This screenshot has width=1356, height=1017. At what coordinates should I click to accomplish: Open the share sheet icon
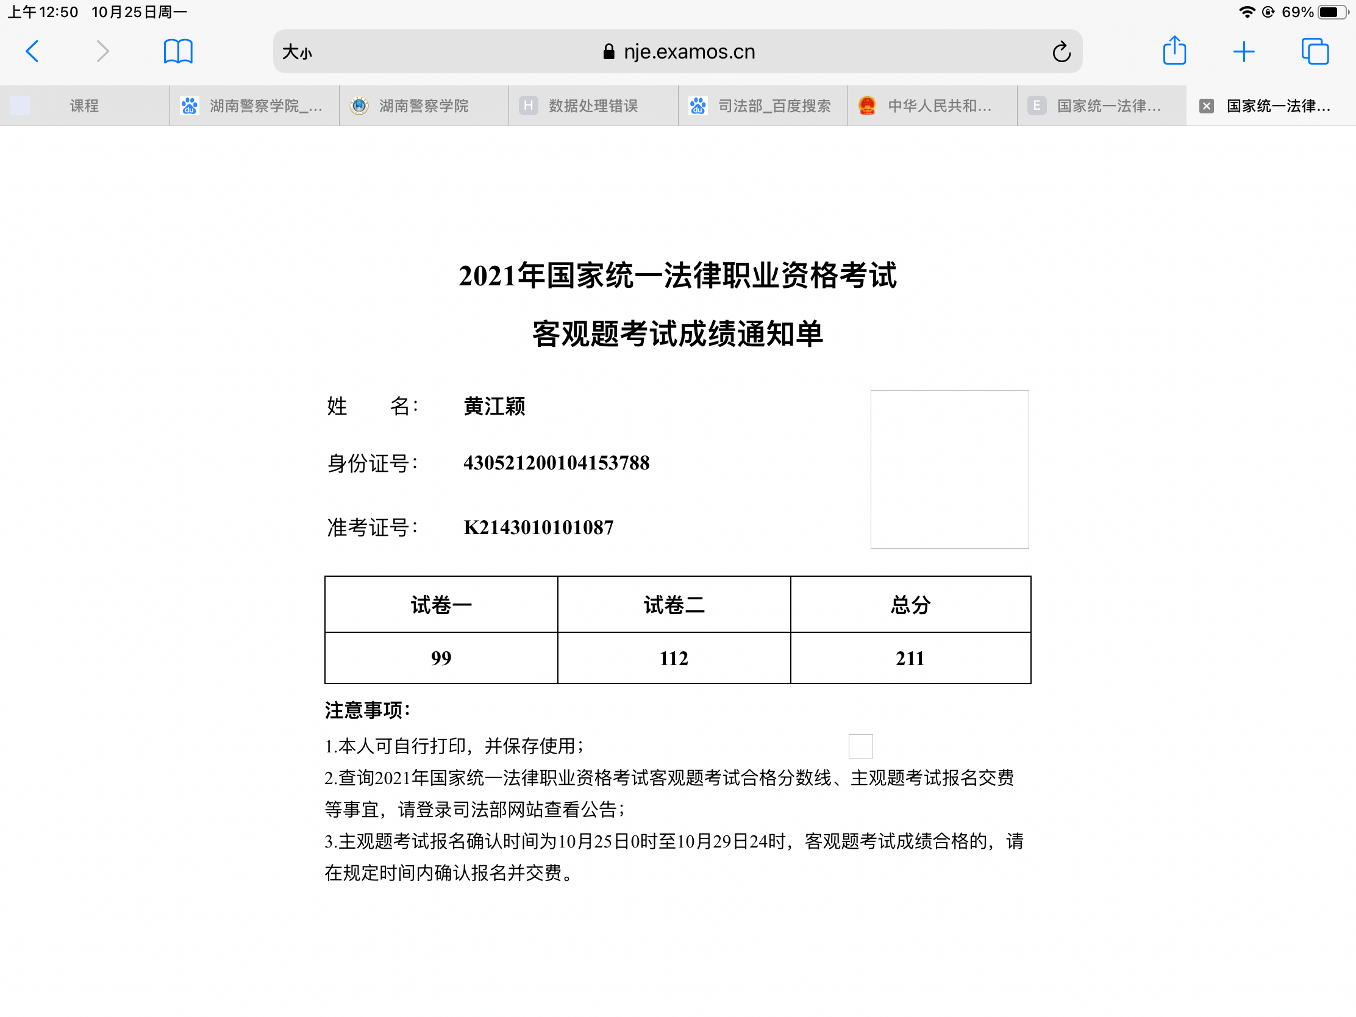point(1174,50)
